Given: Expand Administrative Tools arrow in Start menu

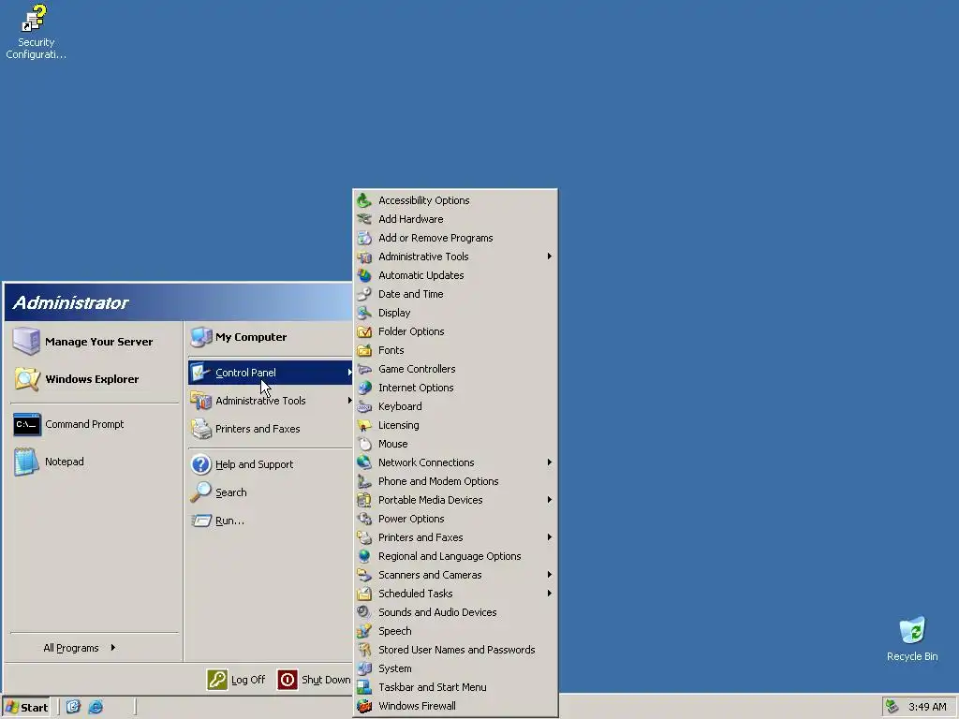Looking at the screenshot, I should click(349, 401).
